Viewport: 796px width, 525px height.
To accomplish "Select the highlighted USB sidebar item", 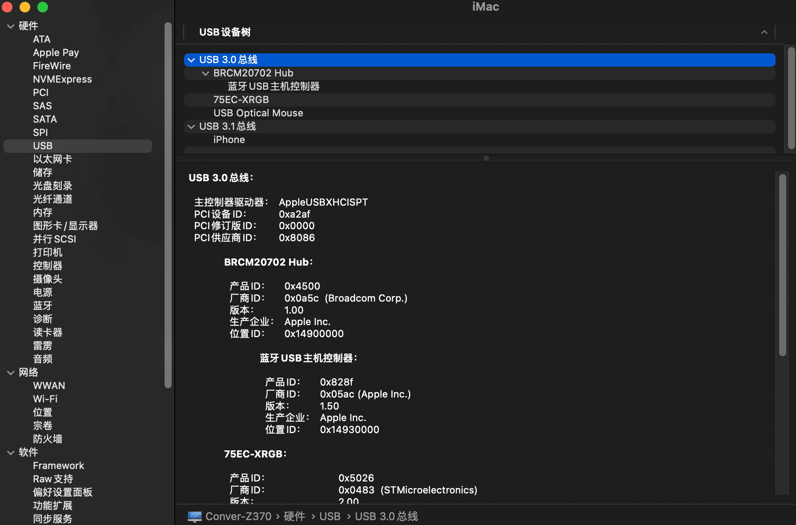I will point(78,146).
